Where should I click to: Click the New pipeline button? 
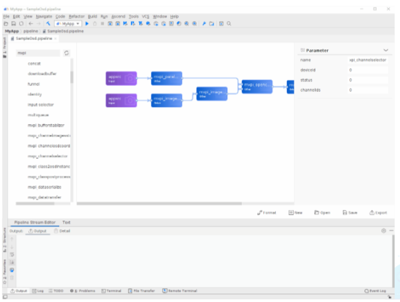click(296, 213)
